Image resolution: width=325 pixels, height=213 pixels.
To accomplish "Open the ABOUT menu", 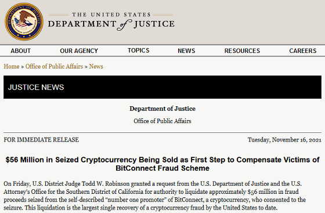I will coord(21,50).
